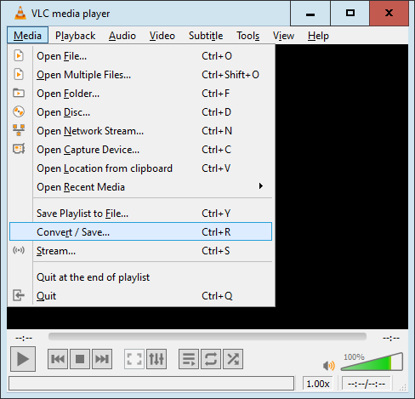Open the Media menu

[27, 36]
